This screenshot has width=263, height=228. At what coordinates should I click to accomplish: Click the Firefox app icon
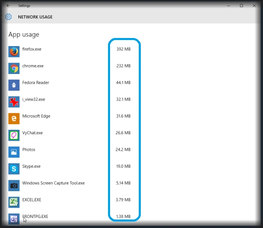point(14,52)
